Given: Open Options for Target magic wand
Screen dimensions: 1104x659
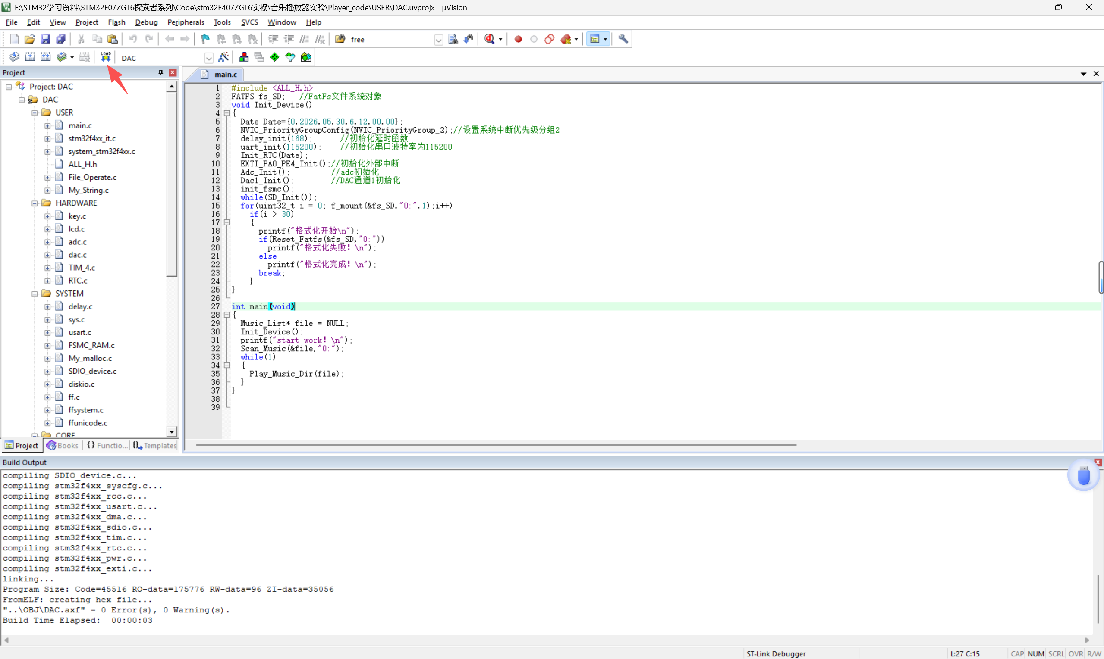Looking at the screenshot, I should pos(223,57).
